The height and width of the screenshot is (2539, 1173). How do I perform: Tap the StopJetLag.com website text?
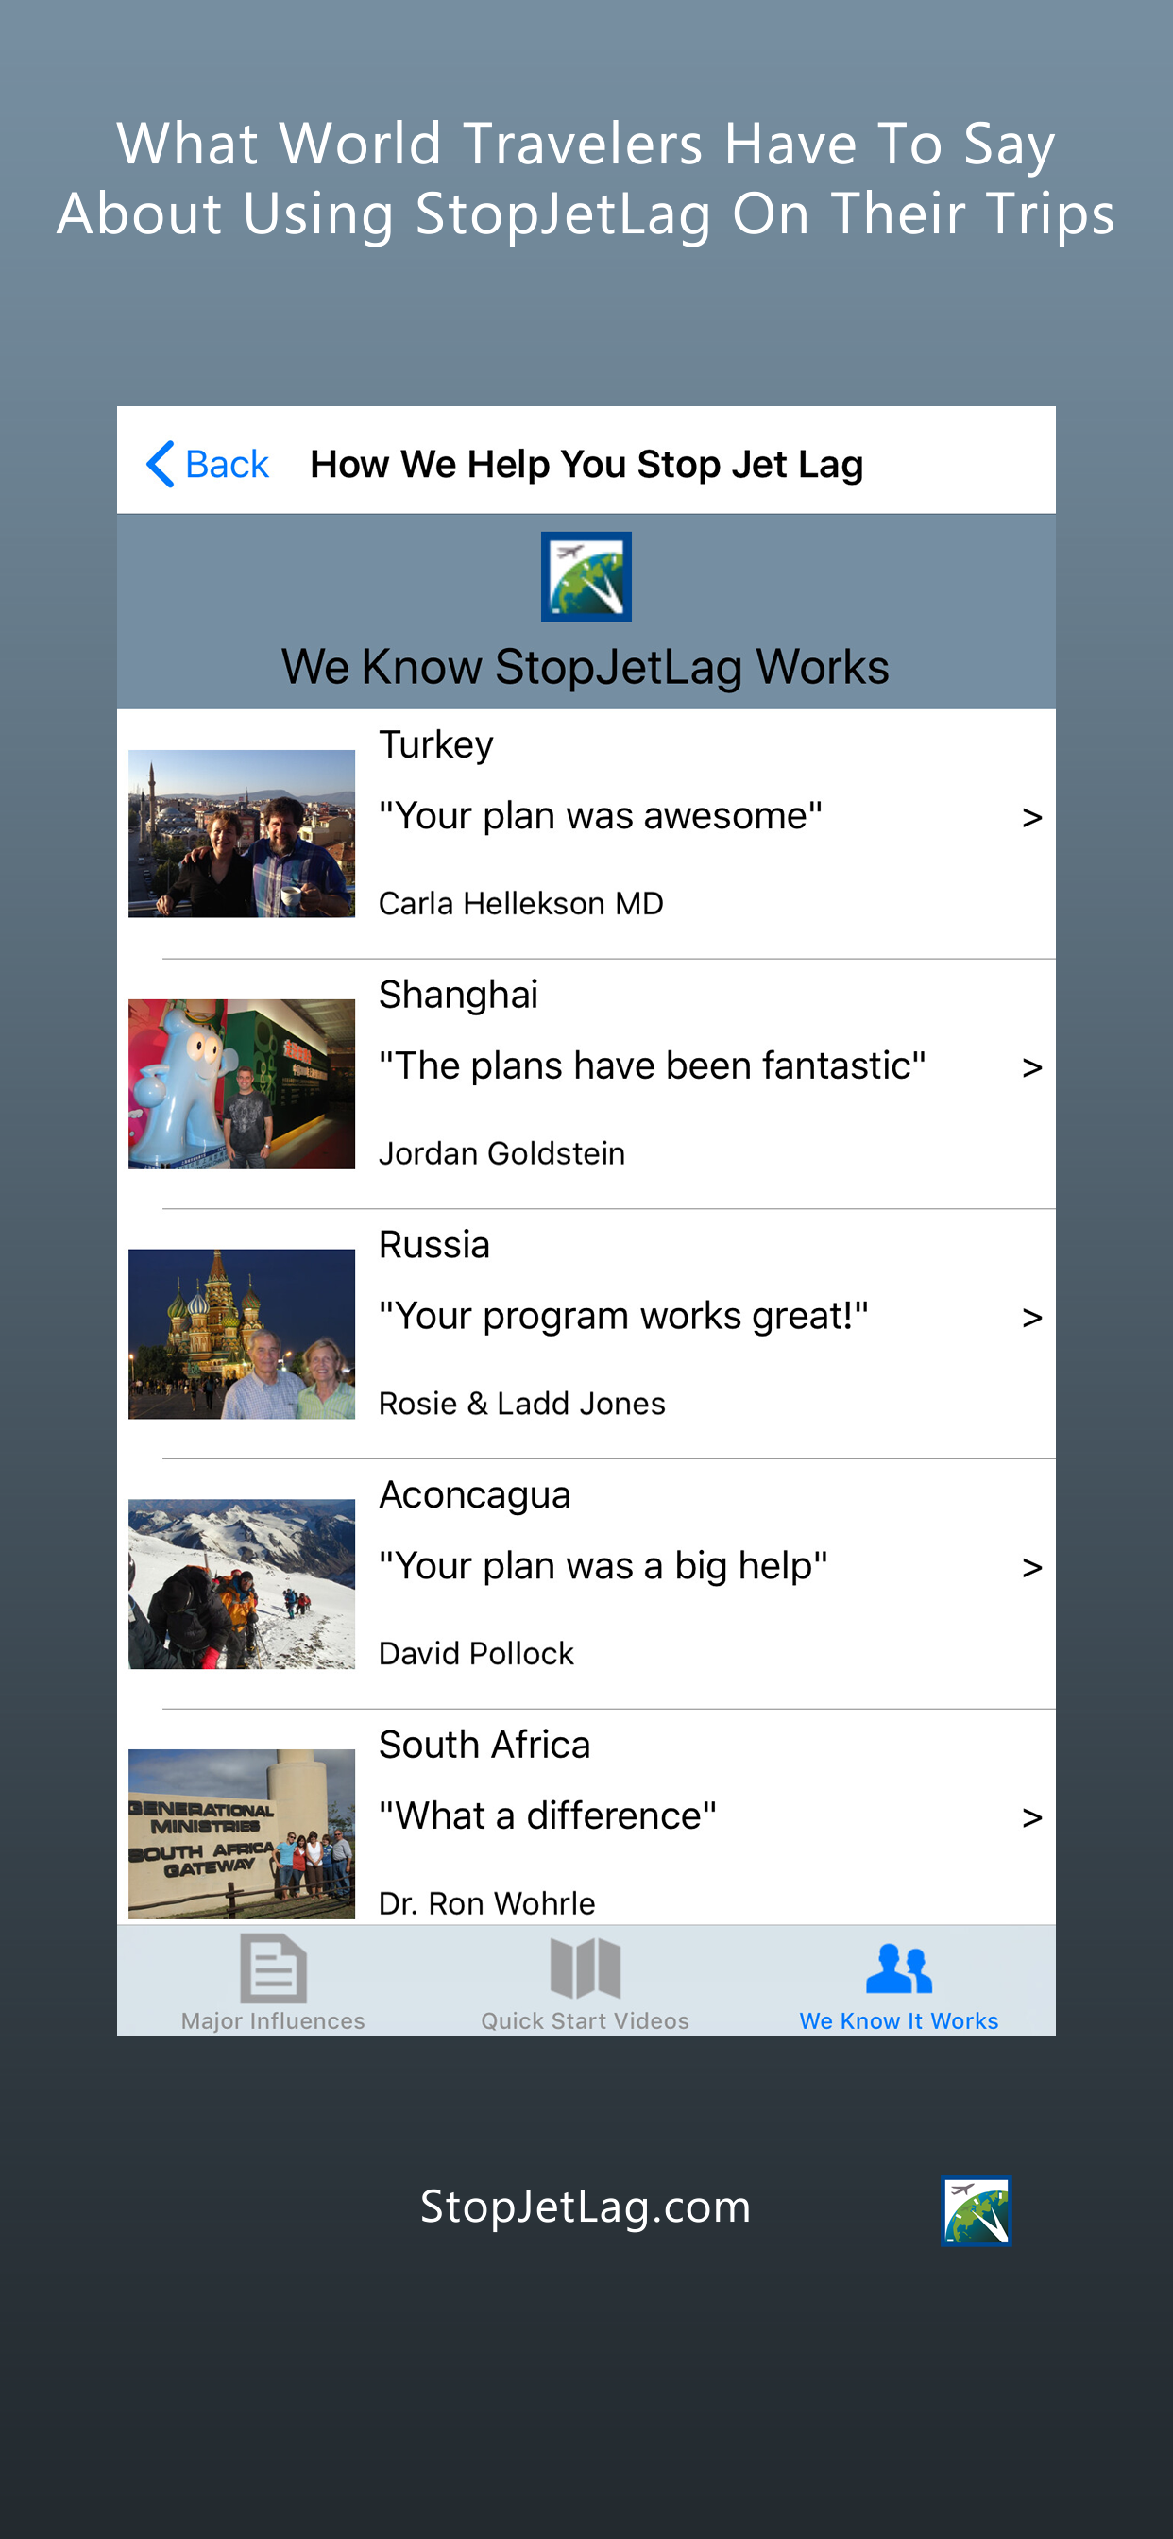point(586,2207)
